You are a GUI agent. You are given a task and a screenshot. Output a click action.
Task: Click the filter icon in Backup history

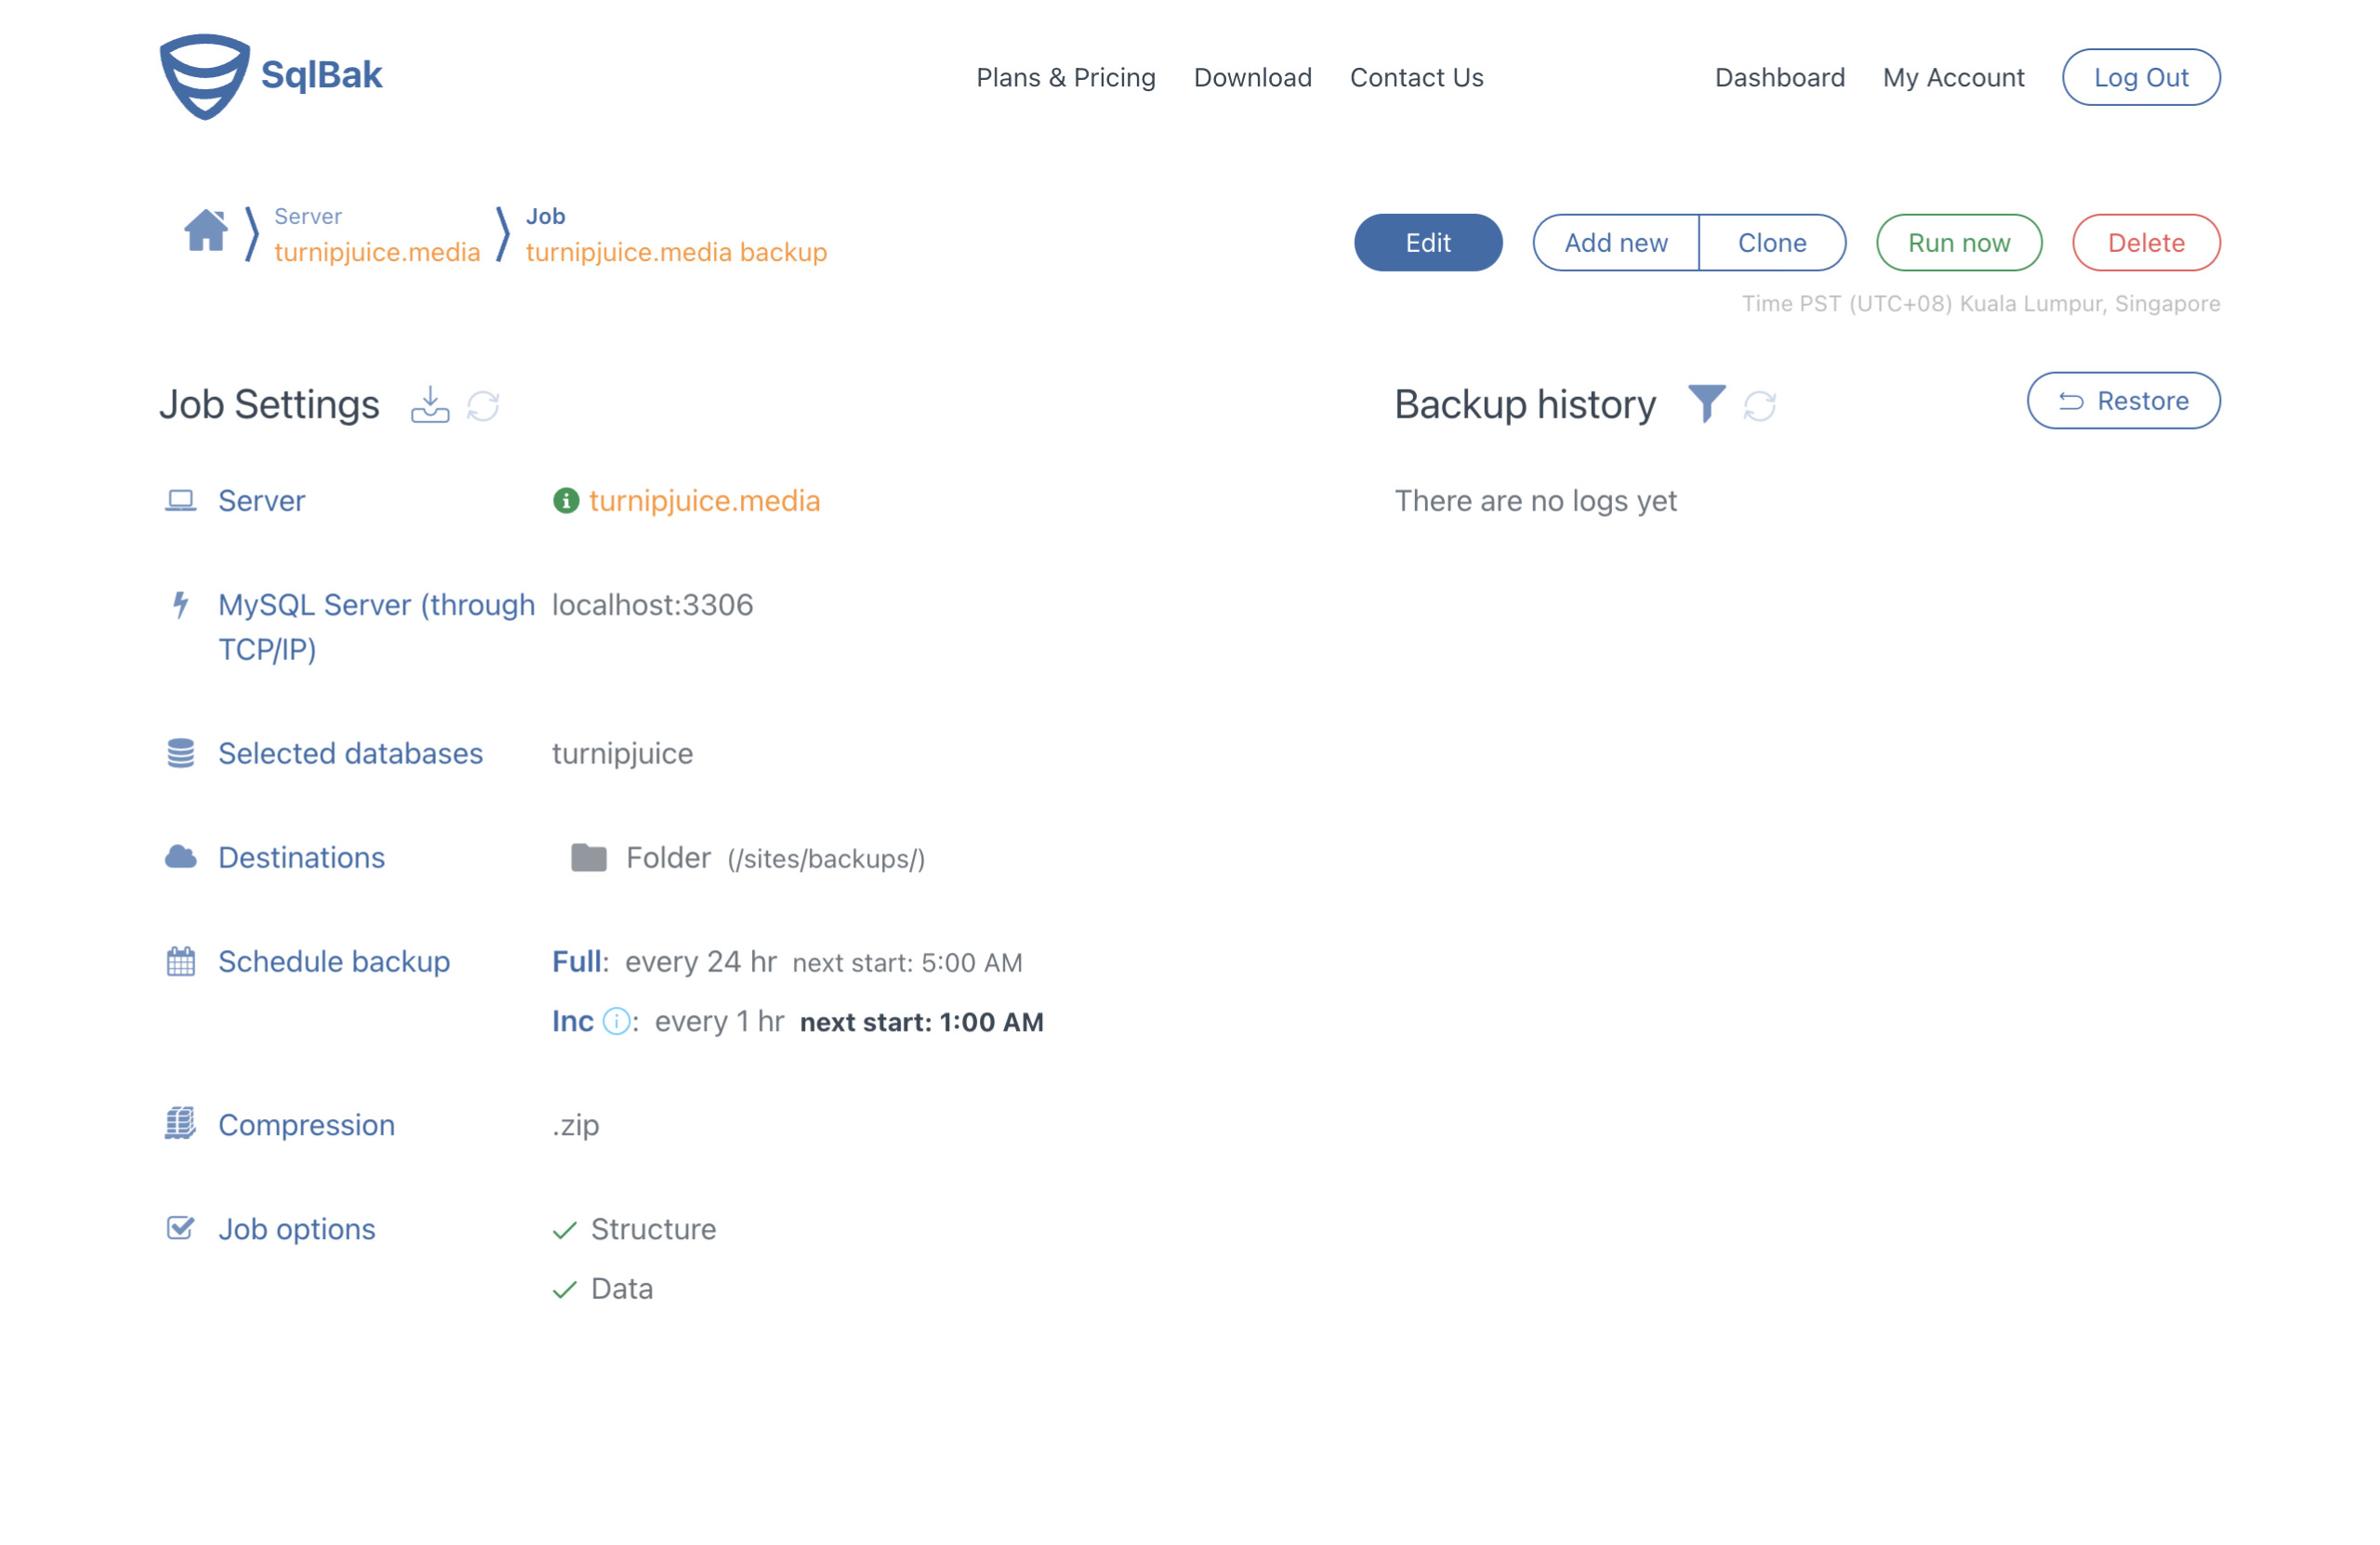coord(1705,403)
